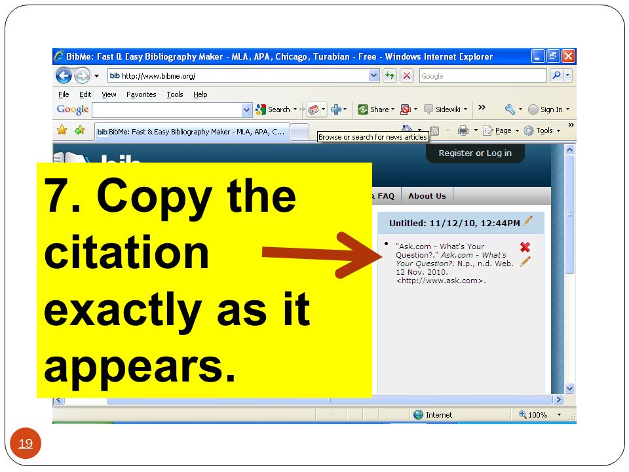Click the red X delete citation icon

525,247
